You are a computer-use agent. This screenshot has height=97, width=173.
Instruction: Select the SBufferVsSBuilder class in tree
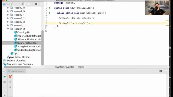click(x=27, y=43)
